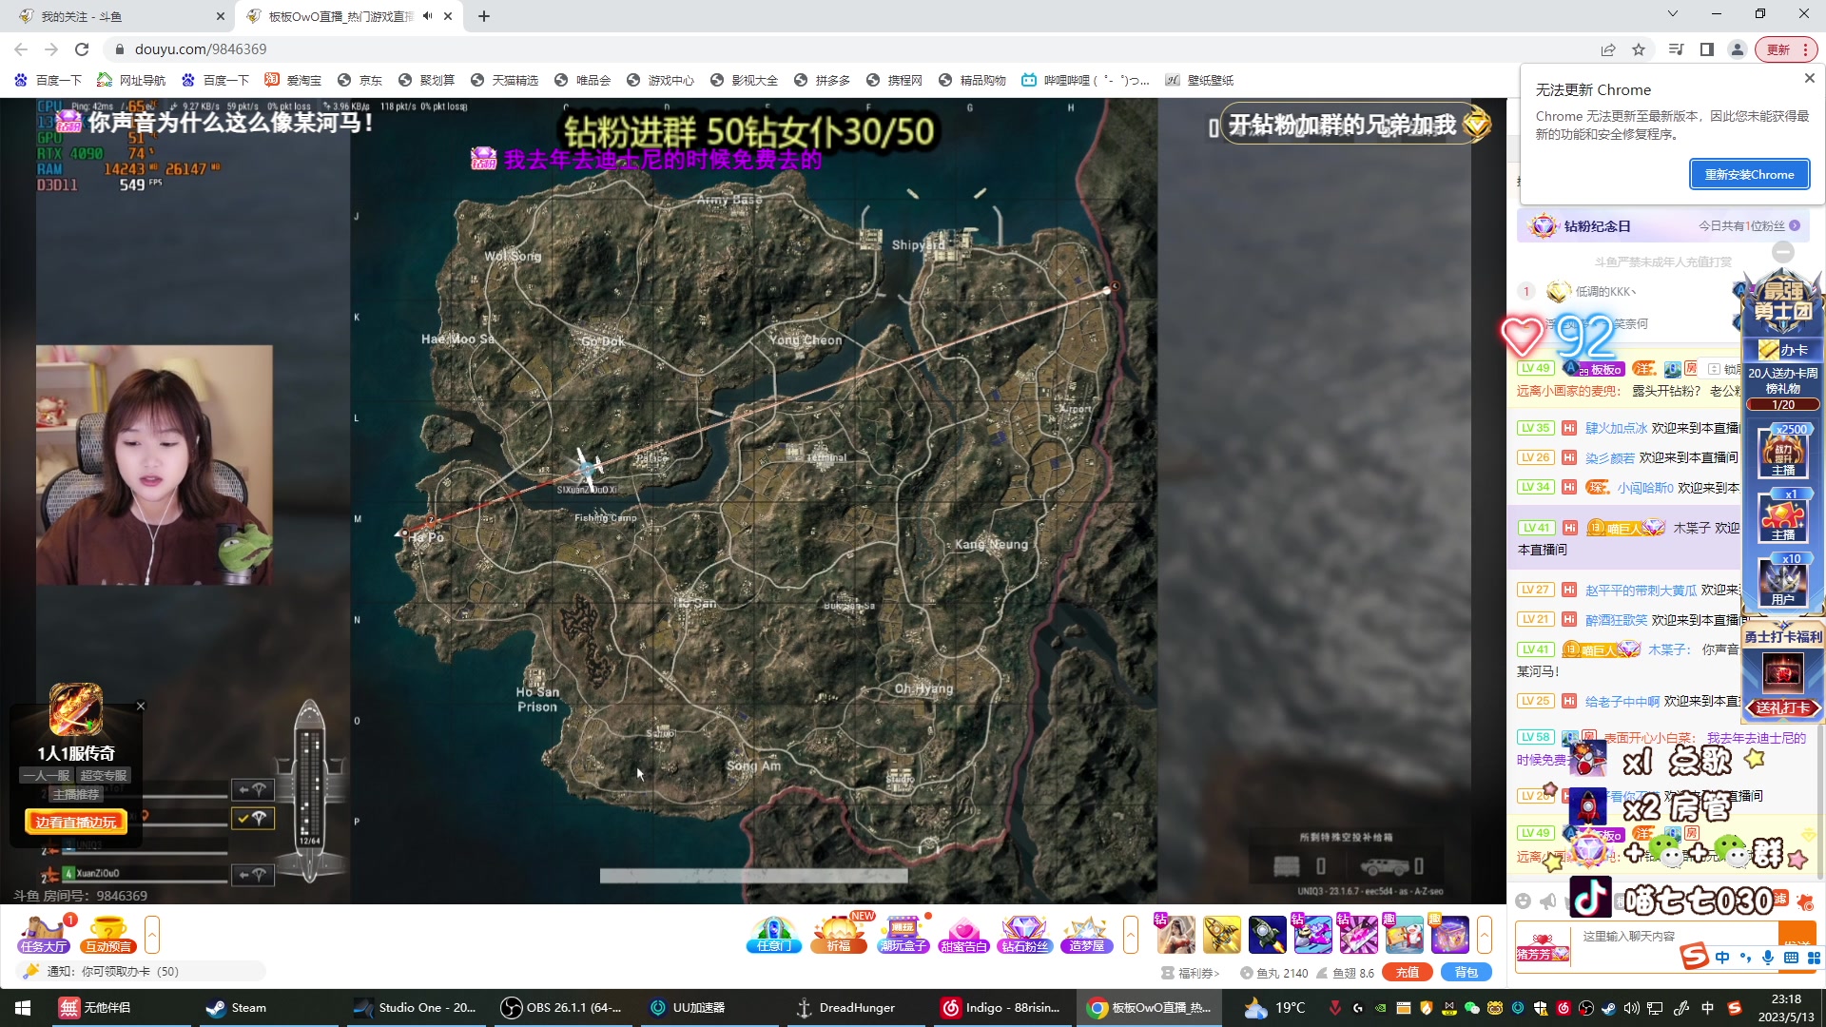This screenshot has width=1826, height=1027.
Task: Toggle the upper parachute follow option
Action: coord(253,789)
